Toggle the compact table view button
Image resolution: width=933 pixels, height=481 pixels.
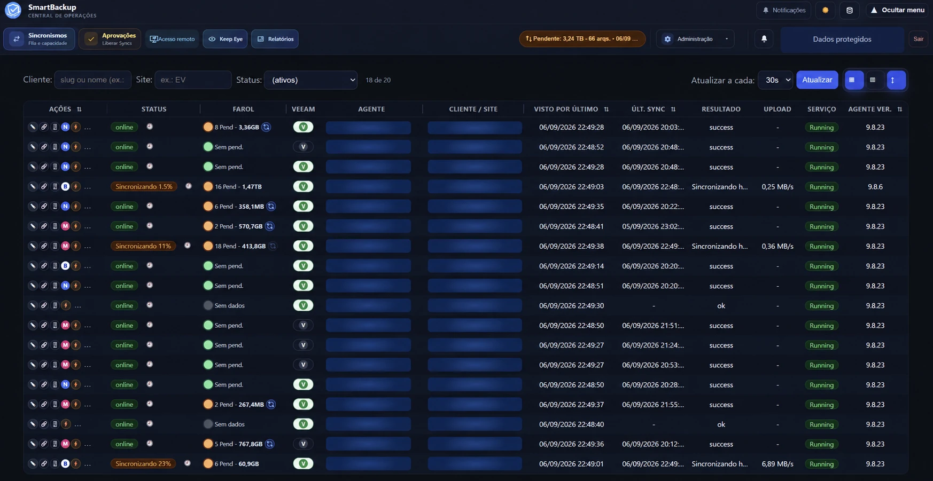click(873, 80)
